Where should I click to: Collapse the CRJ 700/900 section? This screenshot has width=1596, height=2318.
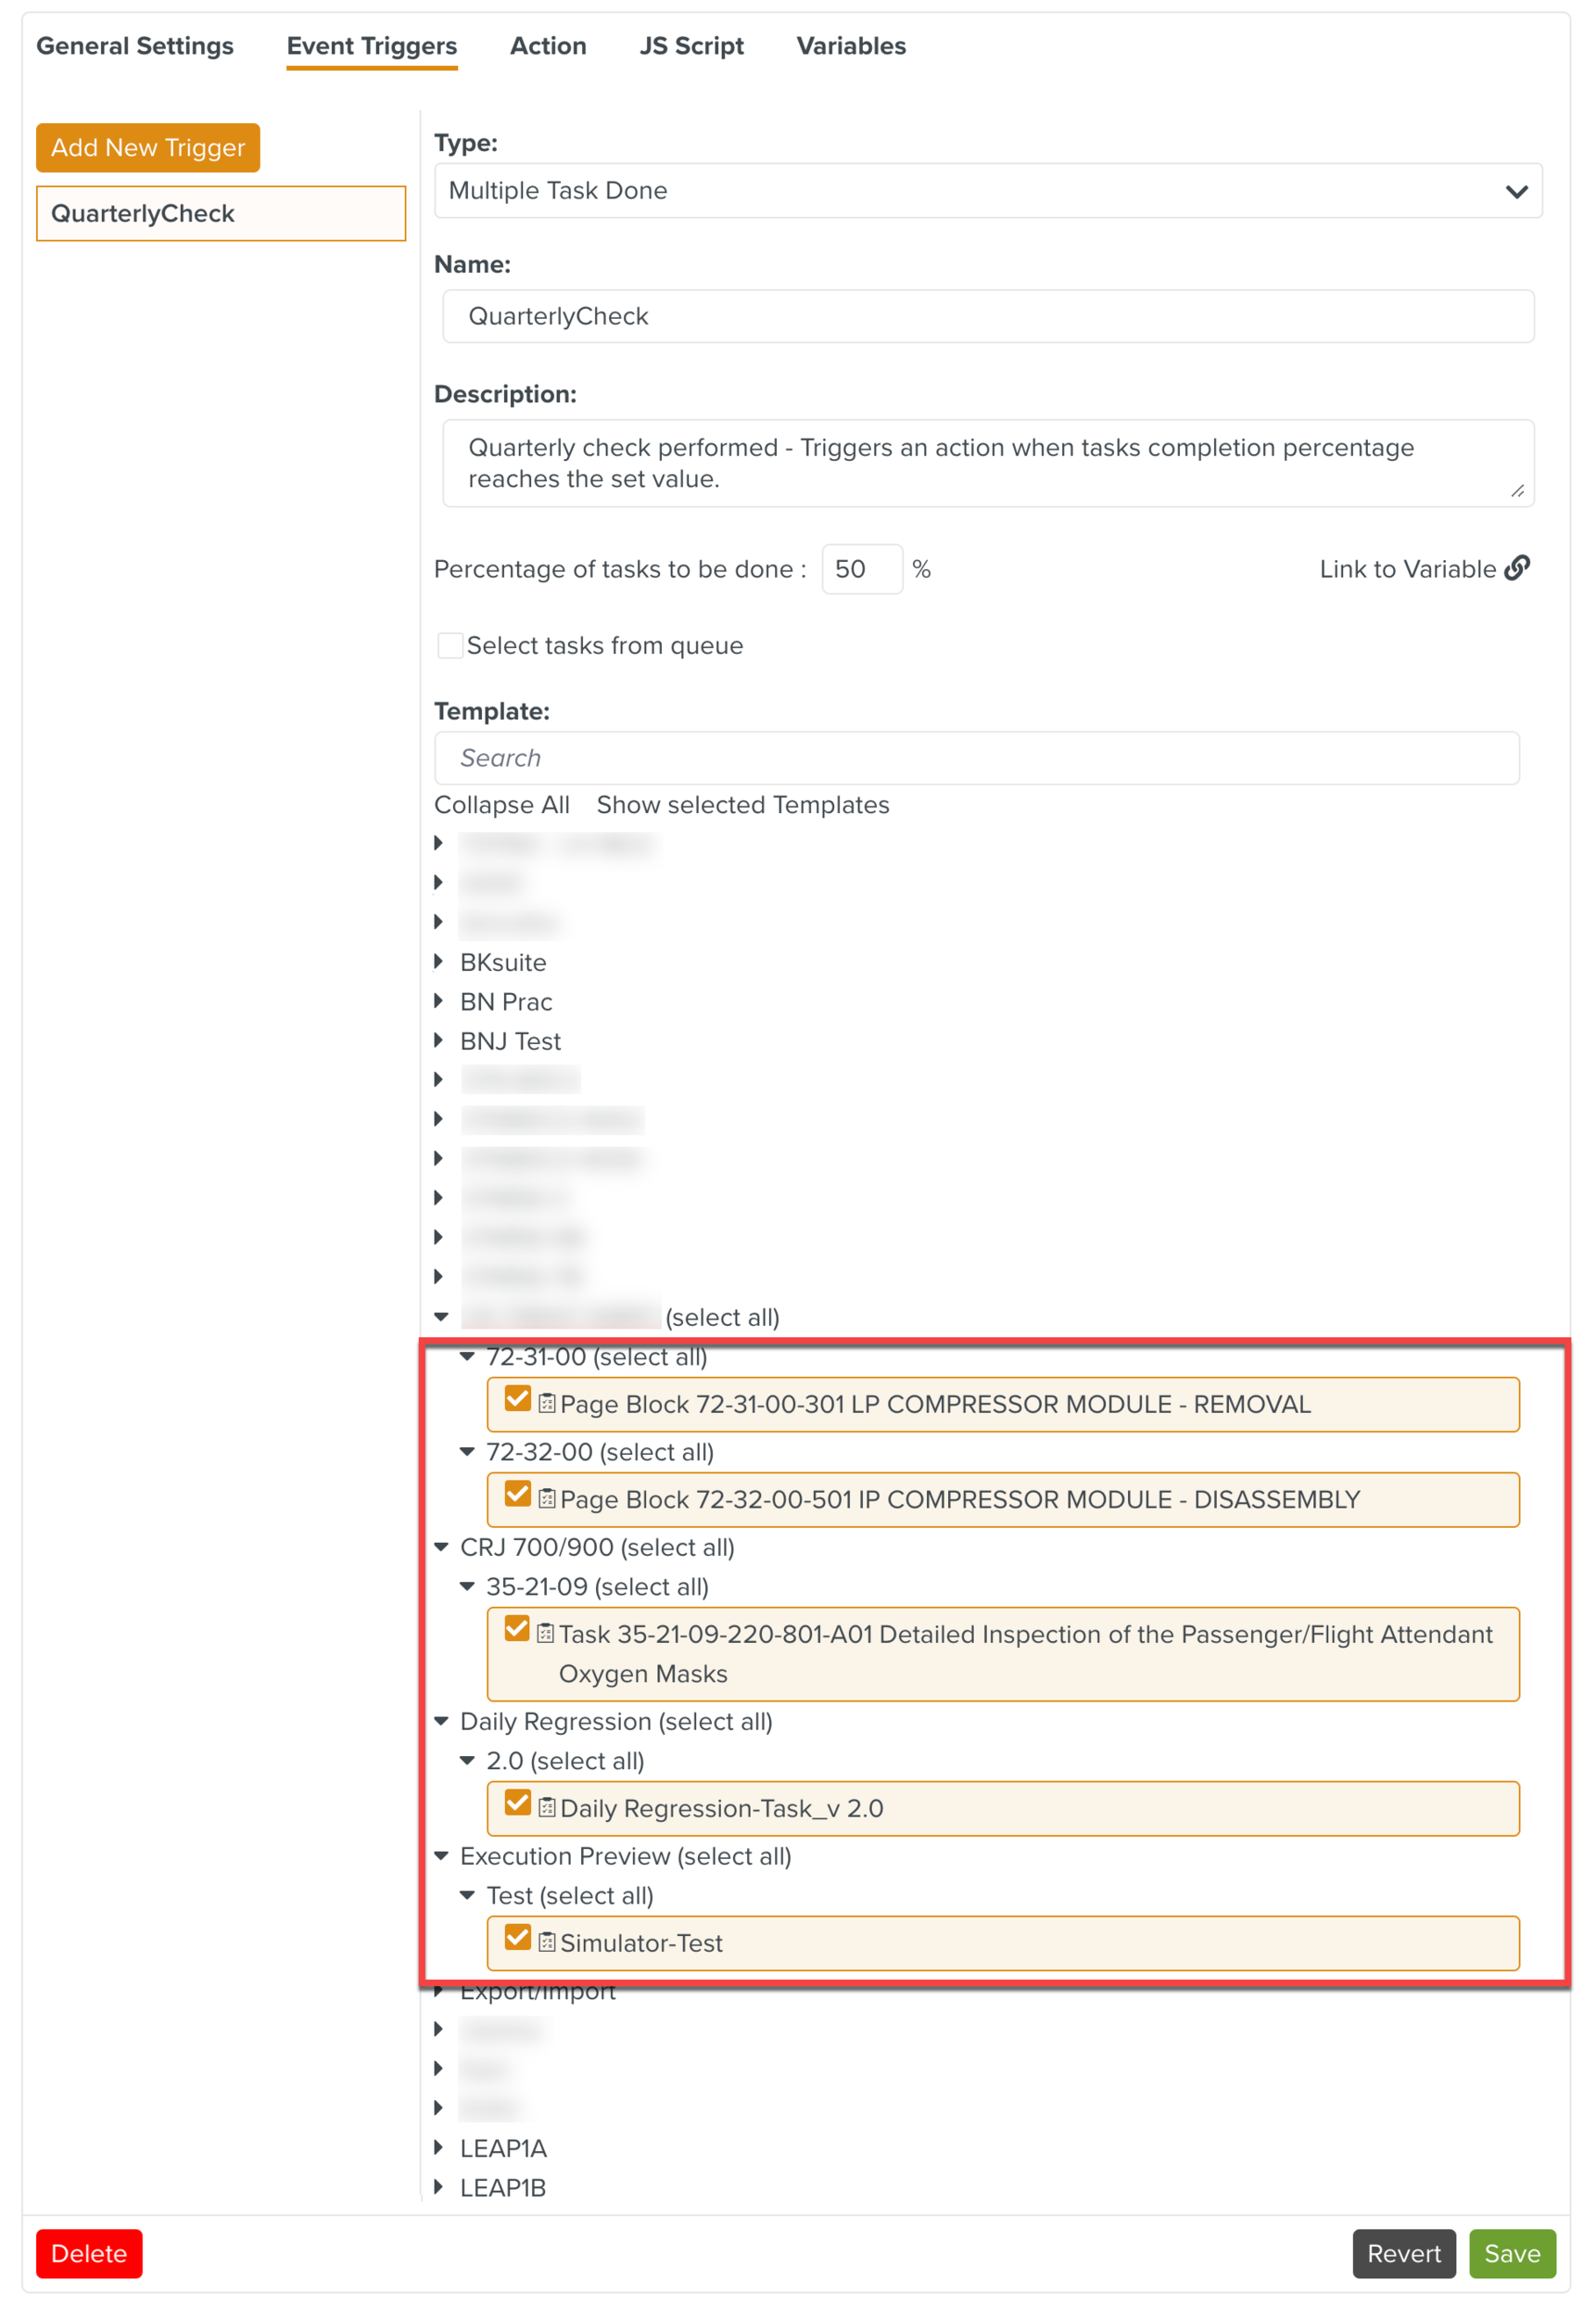point(441,1546)
